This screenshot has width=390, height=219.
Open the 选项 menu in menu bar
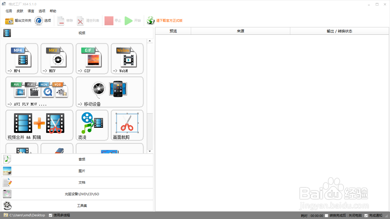pos(42,11)
